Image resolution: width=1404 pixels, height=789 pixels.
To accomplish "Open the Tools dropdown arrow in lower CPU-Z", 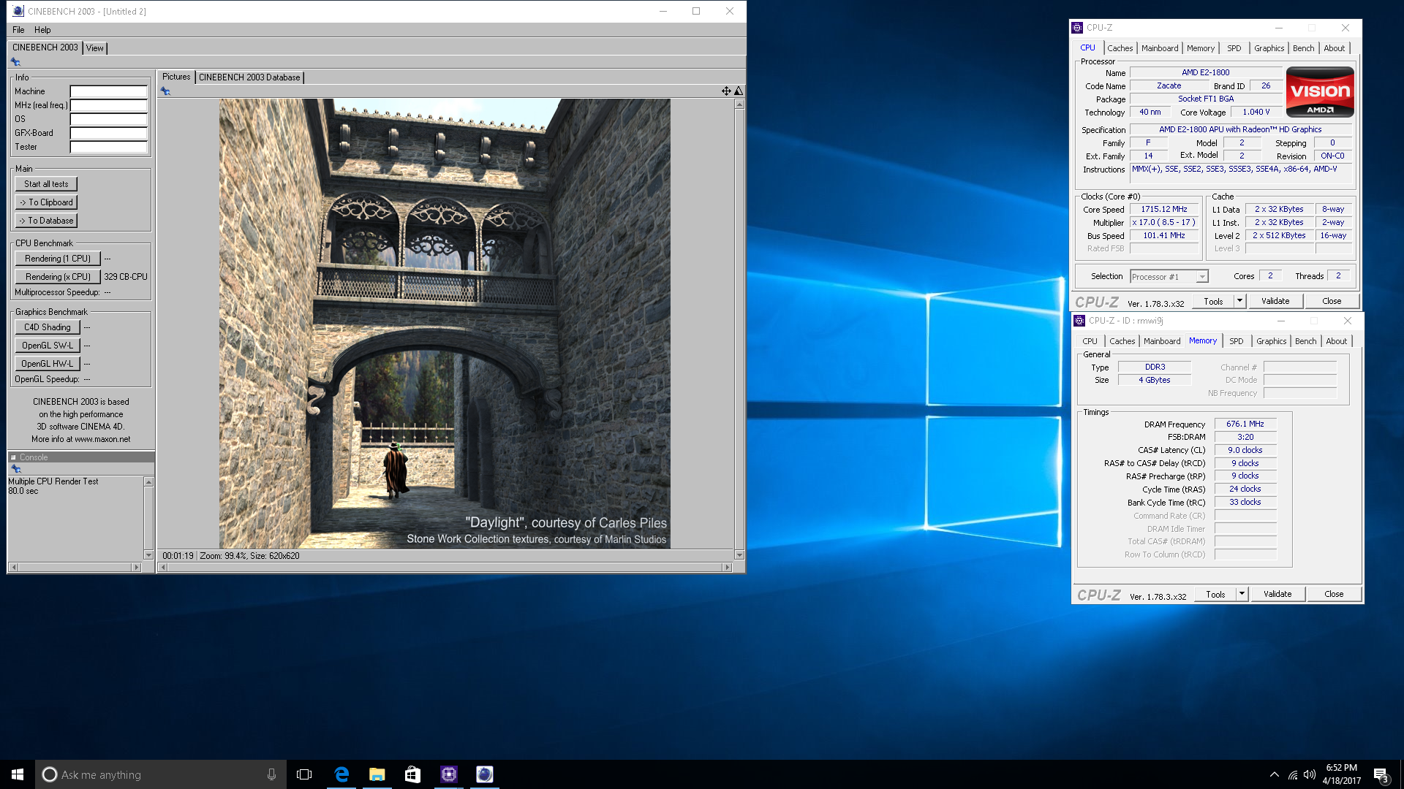I will pyautogui.click(x=1242, y=594).
